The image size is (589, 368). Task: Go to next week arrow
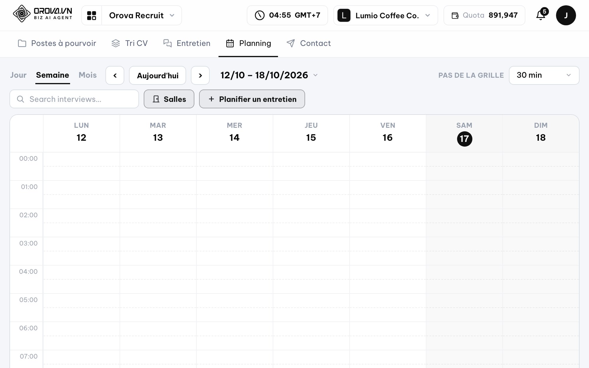200,75
